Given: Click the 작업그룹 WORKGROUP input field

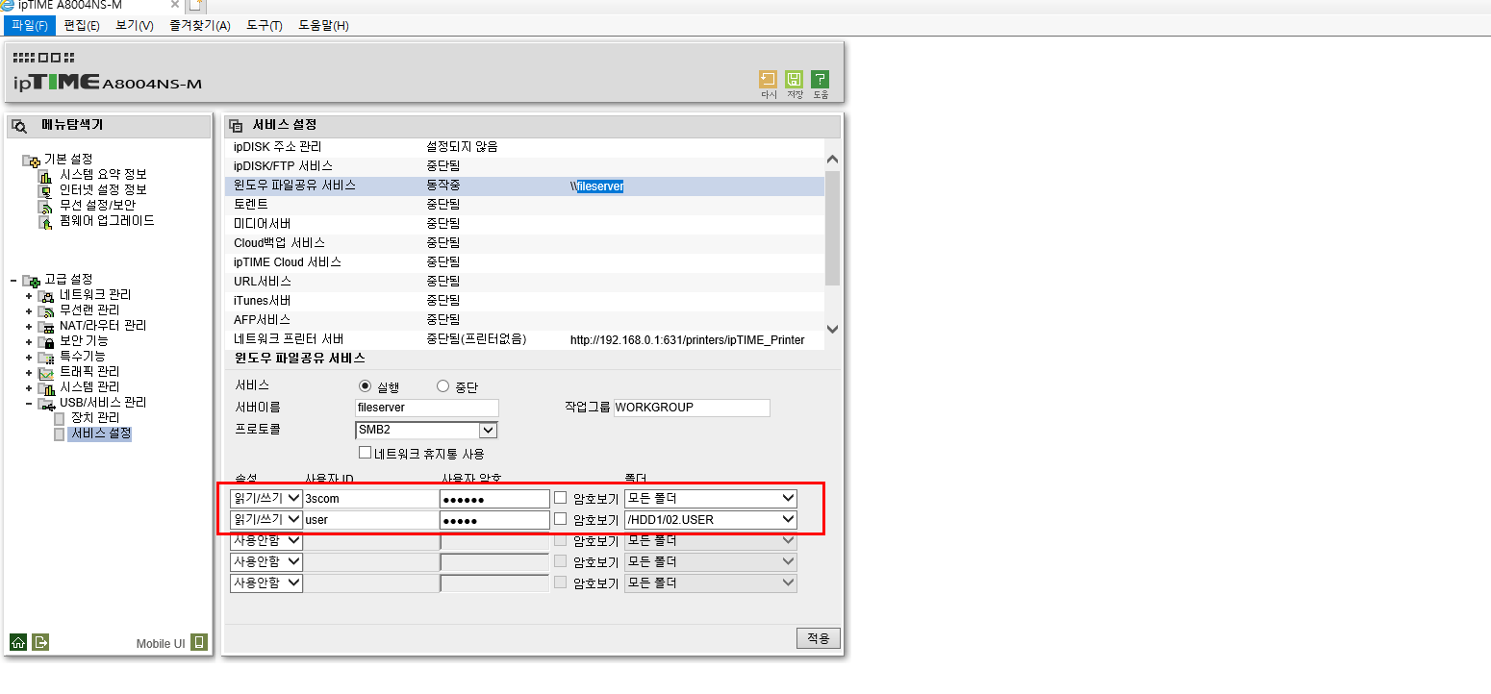Looking at the screenshot, I should [692, 408].
